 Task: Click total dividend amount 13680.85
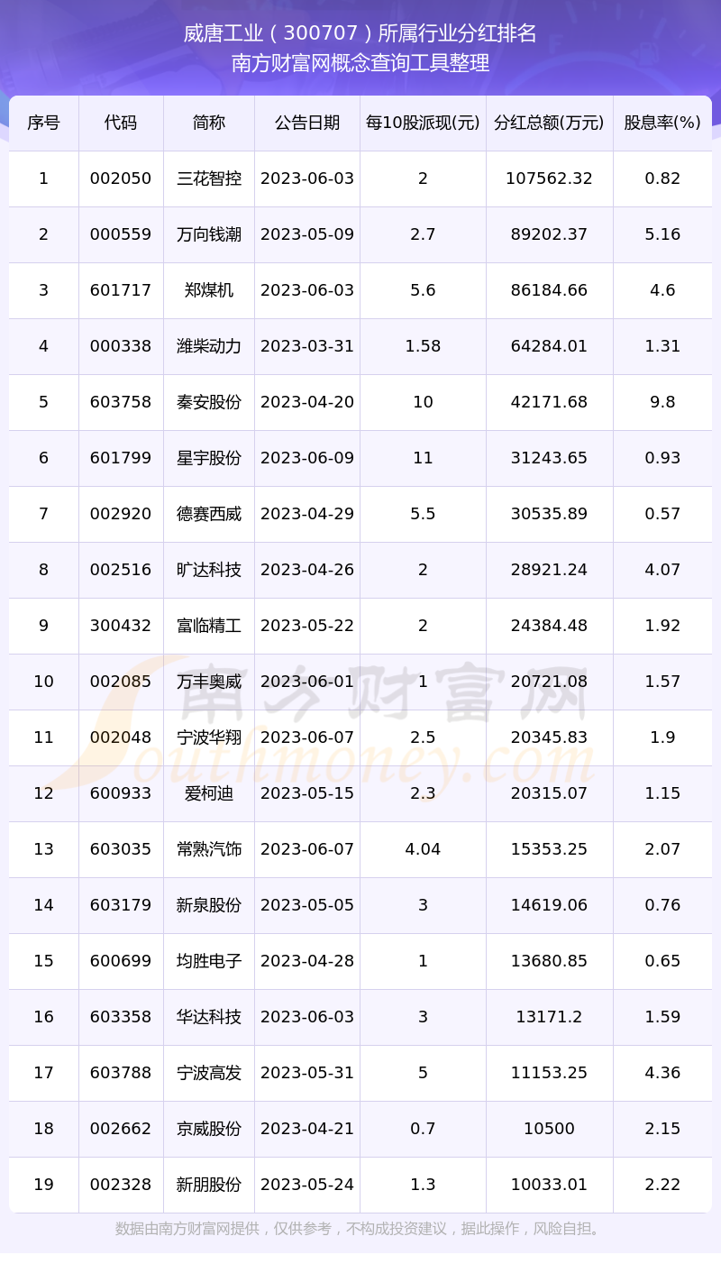(x=549, y=961)
